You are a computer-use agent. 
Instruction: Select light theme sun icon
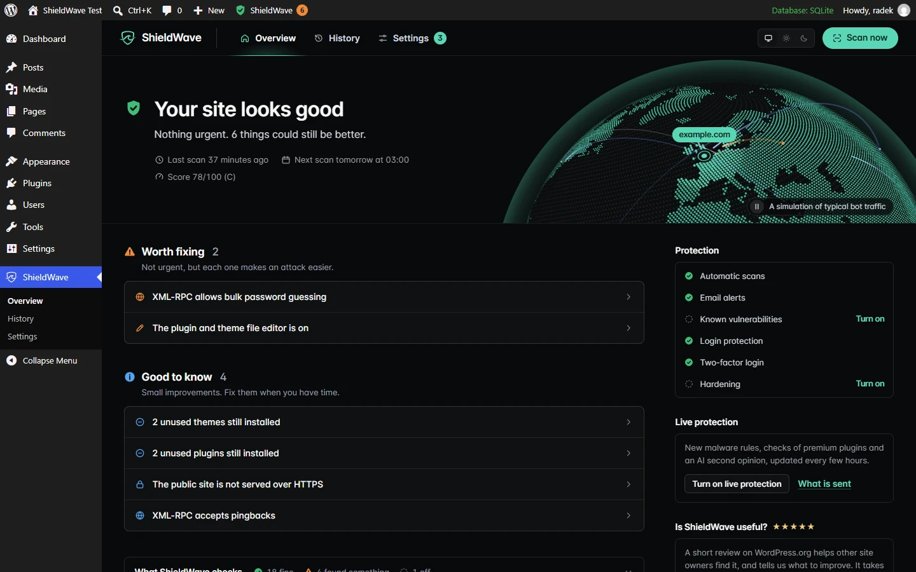pos(786,38)
